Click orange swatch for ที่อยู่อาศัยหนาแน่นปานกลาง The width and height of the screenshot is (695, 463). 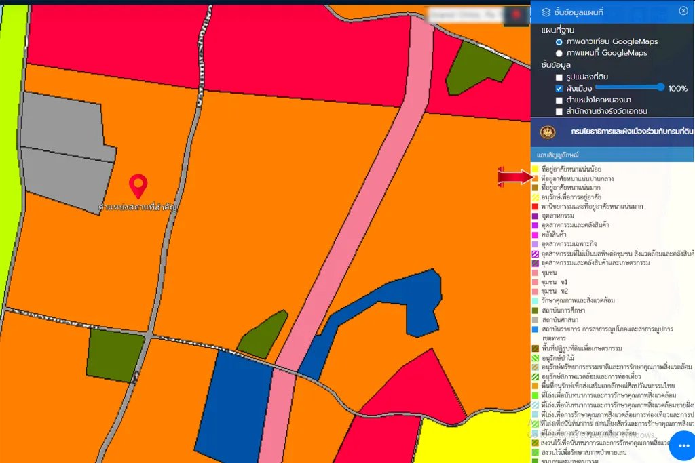(535, 178)
